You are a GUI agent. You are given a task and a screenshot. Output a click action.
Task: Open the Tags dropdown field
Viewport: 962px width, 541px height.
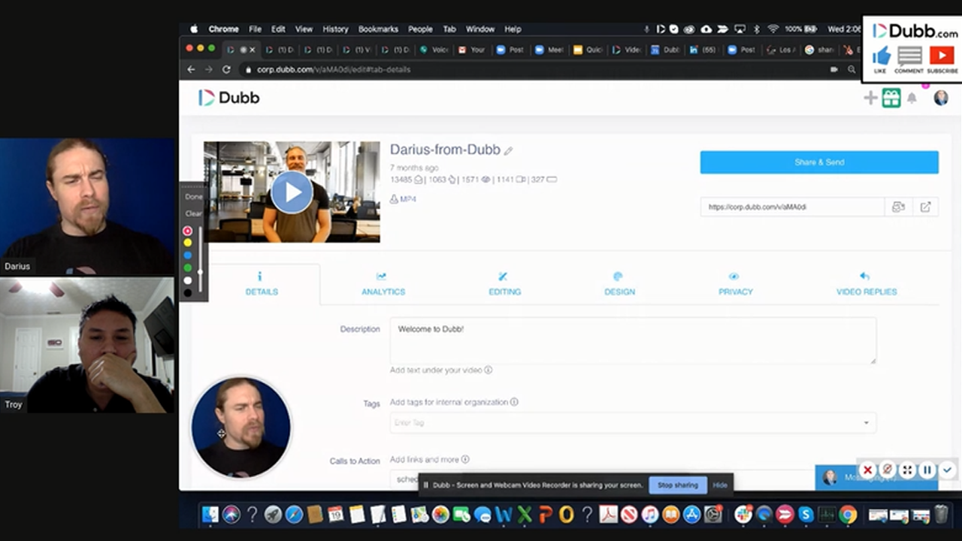633,422
